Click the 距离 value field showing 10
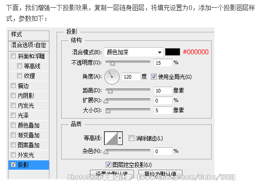 [x=163, y=91]
